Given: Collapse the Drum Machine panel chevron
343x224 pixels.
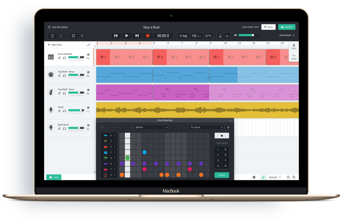Looking at the screenshot, I should [x=230, y=120].
